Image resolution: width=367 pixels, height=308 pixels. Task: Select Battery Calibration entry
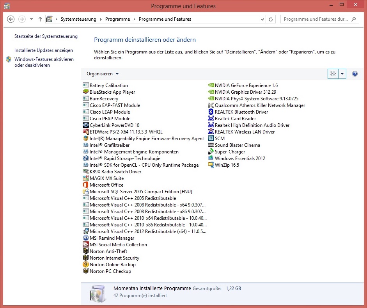click(x=105, y=85)
